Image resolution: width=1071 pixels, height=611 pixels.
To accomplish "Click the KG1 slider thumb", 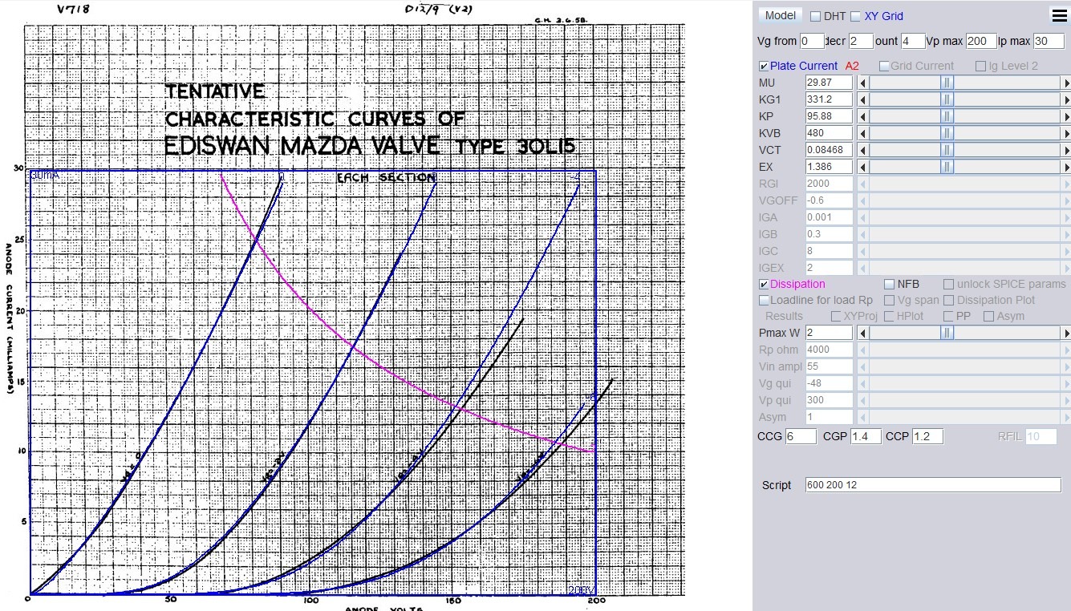I will point(947,99).
